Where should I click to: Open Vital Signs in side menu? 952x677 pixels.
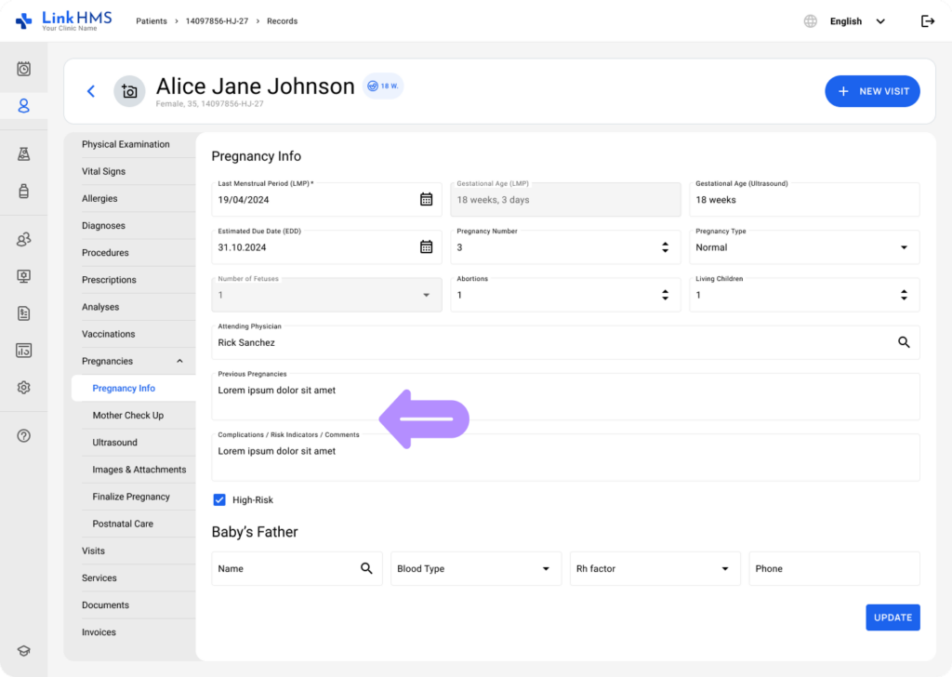click(103, 172)
